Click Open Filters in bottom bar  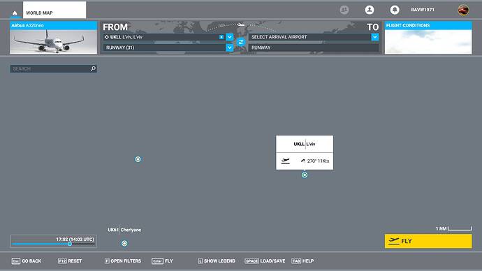[123, 261]
